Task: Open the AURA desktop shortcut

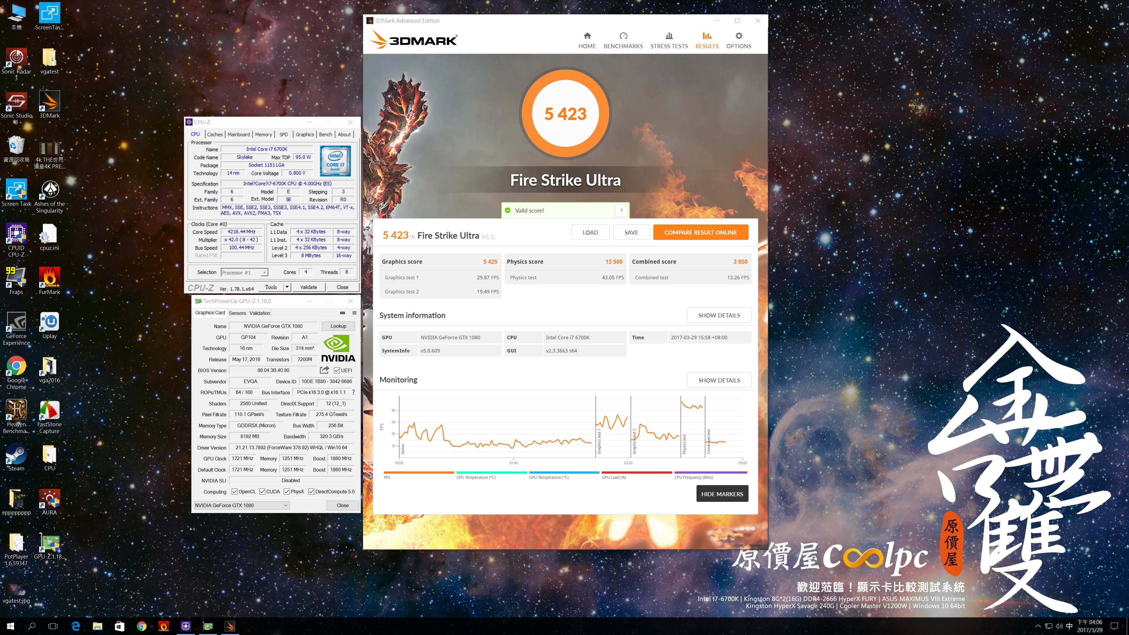Action: (x=49, y=502)
